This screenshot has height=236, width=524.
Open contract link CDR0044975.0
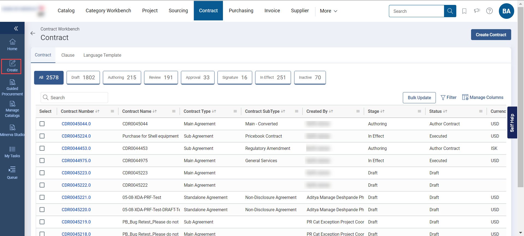point(76,161)
